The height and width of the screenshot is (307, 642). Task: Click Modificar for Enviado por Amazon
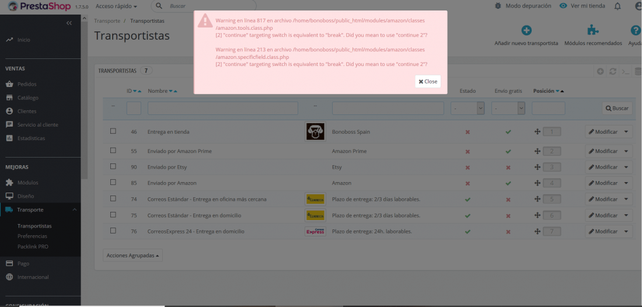click(x=603, y=183)
